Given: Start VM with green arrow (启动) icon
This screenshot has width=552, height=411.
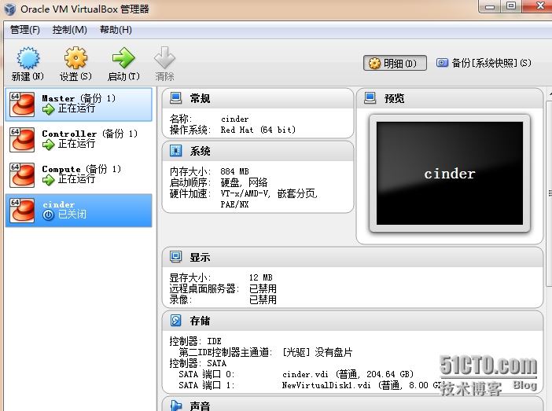Looking at the screenshot, I should 123,58.
